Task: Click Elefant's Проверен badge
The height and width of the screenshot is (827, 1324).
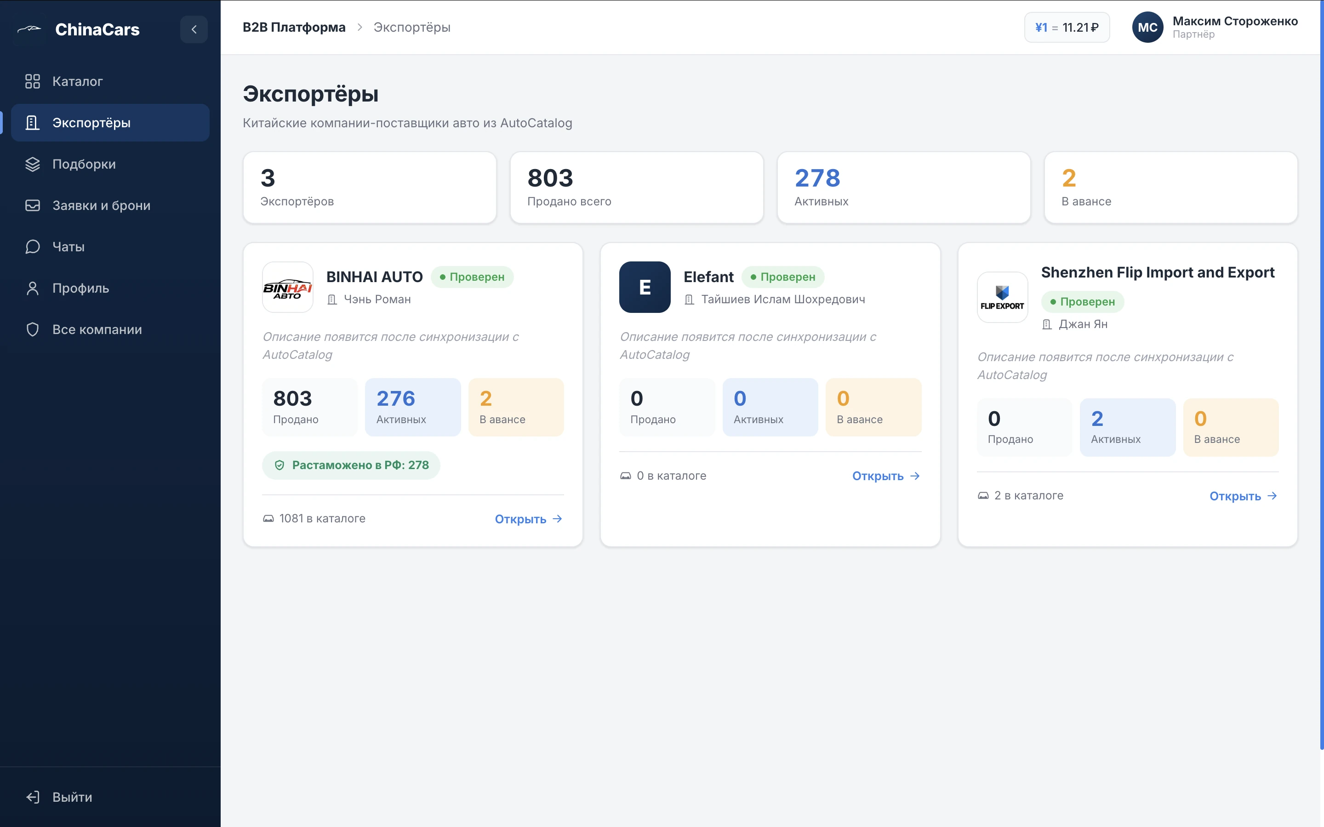Action: pyautogui.click(x=783, y=277)
